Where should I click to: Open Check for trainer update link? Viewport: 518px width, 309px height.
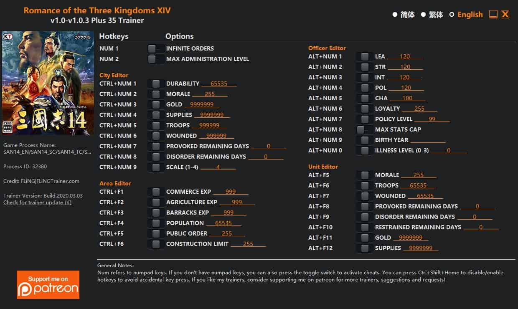(x=37, y=203)
